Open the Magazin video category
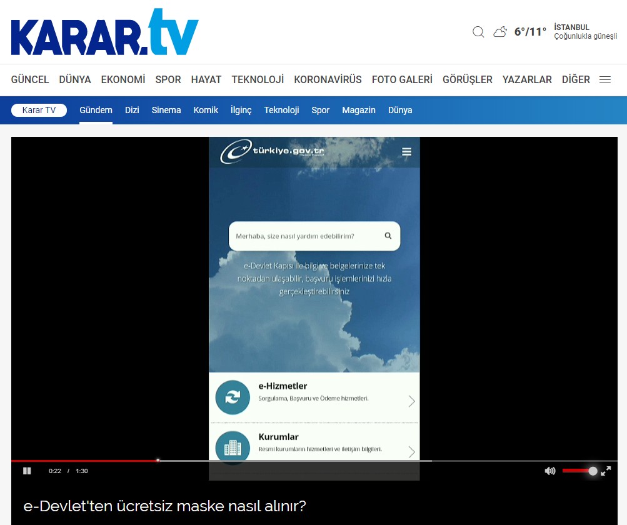Viewport: 627px width, 525px height. pos(359,110)
